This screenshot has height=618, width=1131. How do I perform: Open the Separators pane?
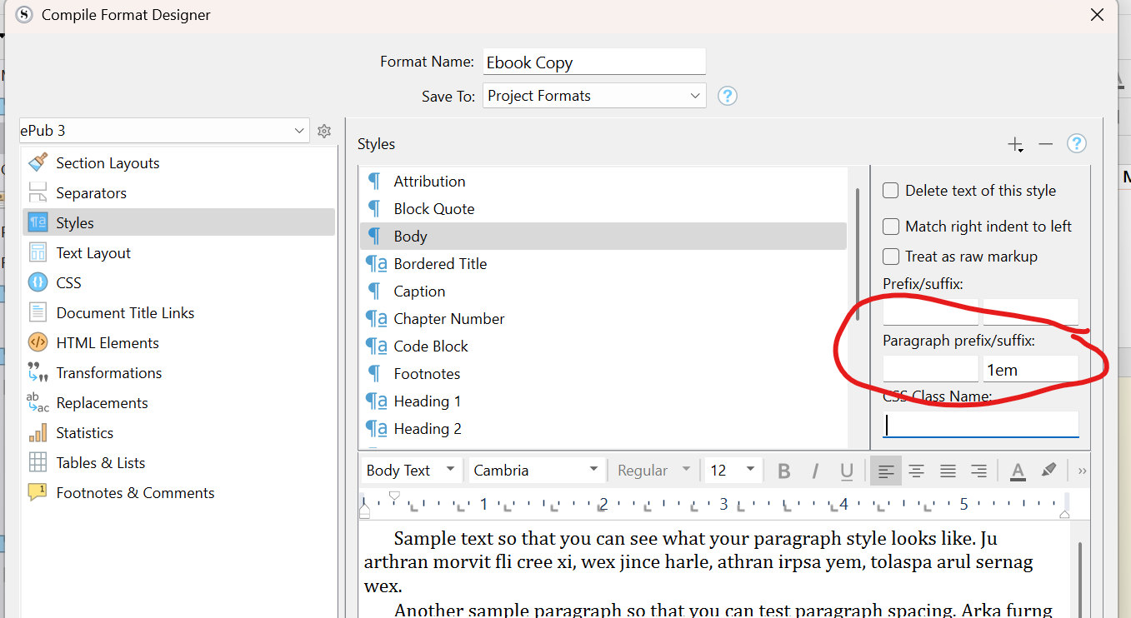[178, 193]
